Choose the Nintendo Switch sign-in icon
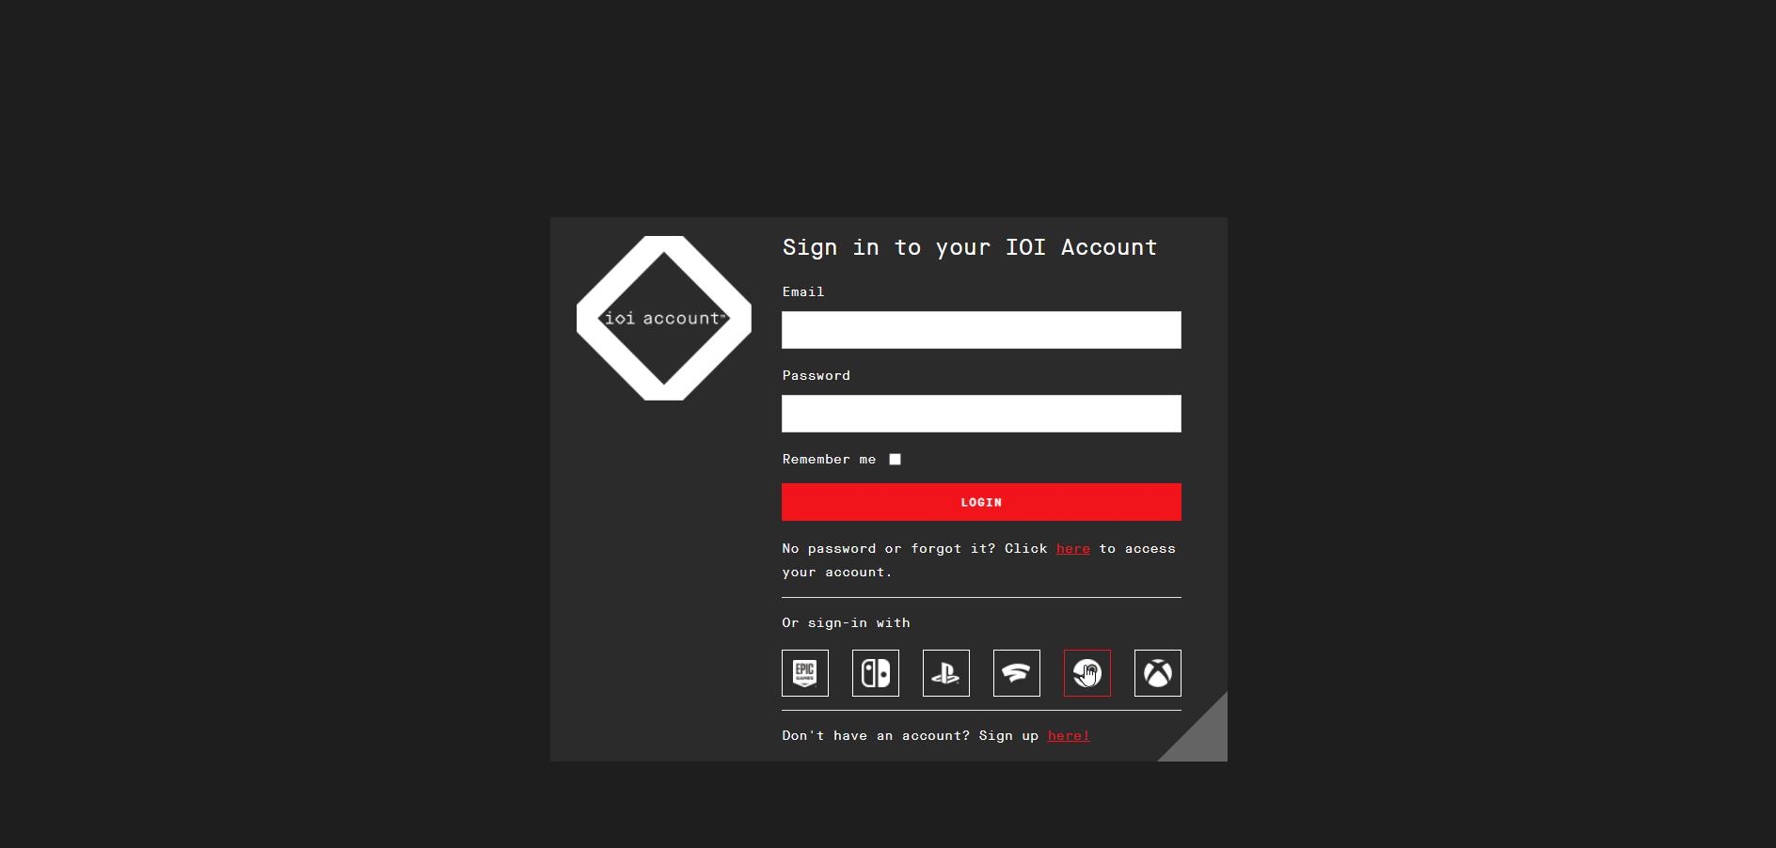This screenshot has height=848, width=1776. 876,673
